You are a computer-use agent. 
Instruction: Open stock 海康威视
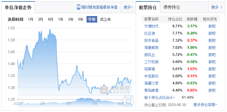tap(152, 48)
